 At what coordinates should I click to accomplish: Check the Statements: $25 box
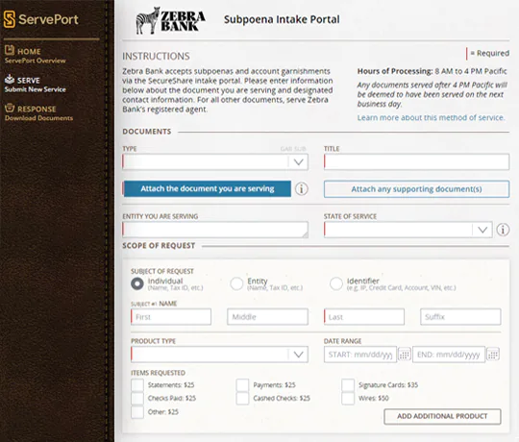pos(137,385)
